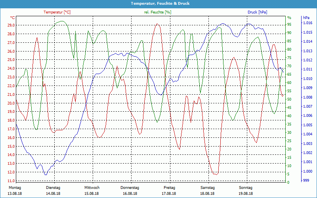
Task: Click the '11,0' temperature axis value
Action: coord(11,181)
